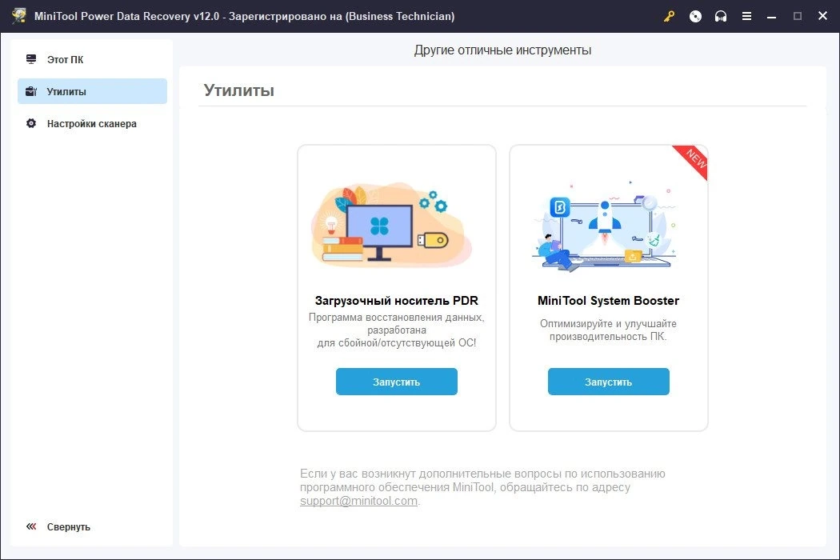Click the bootable media PDR illustration

tap(392, 225)
